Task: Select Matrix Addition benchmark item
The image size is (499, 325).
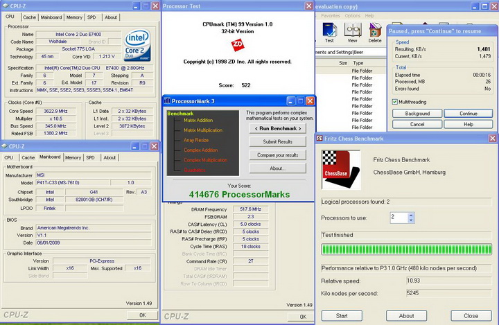Action: 198,121
